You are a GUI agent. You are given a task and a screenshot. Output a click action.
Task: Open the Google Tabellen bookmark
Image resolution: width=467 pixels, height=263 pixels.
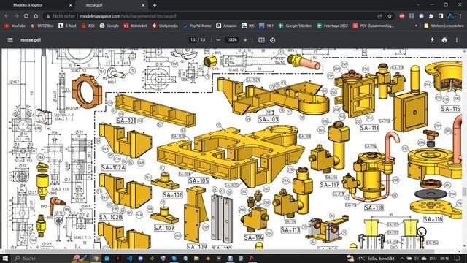click(x=295, y=26)
